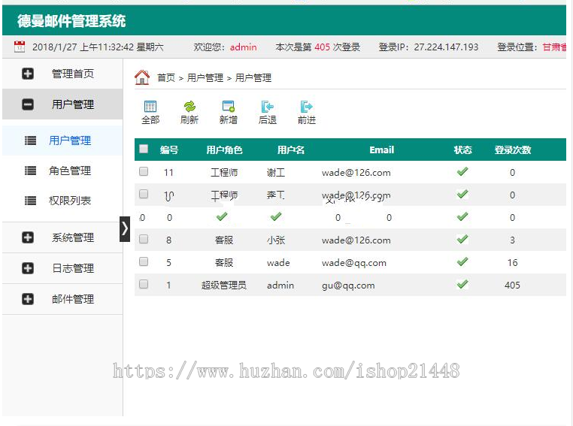The image size is (573, 426).
Task: Click the home icon in breadcrumb
Action: pyautogui.click(x=142, y=77)
